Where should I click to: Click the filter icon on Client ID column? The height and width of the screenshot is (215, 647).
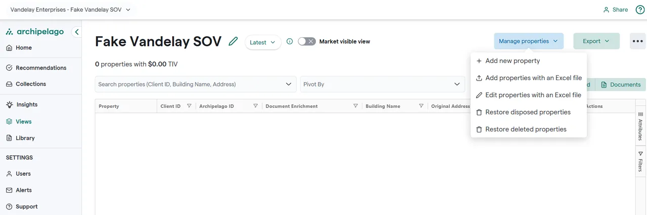coord(189,106)
